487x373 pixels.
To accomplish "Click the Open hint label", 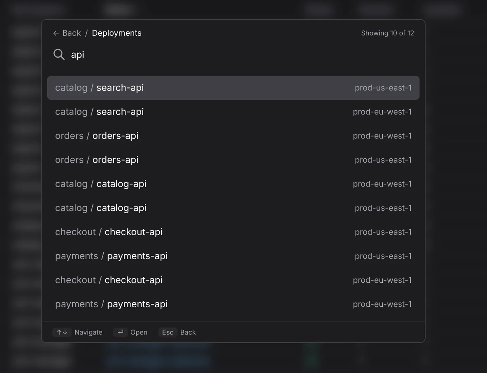I will click(x=139, y=332).
